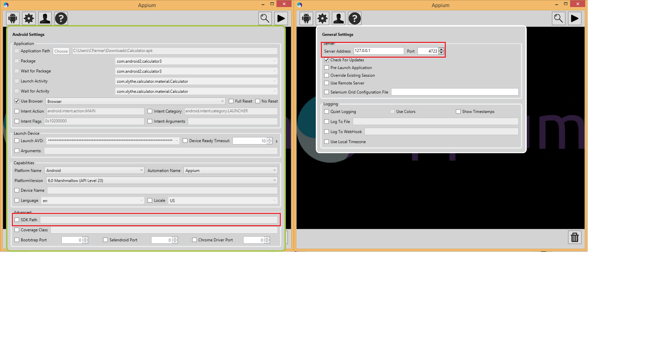Screen dimensions: 645x362
Task: Click the Start/Run play button left window
Action: (282, 18)
